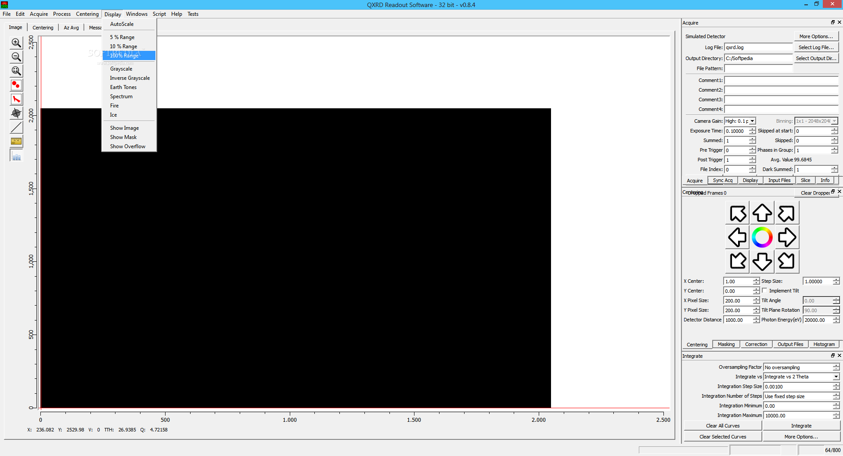The width and height of the screenshot is (843, 456).
Task: Enable the Implement Tilt checkbox
Action: 764,291
